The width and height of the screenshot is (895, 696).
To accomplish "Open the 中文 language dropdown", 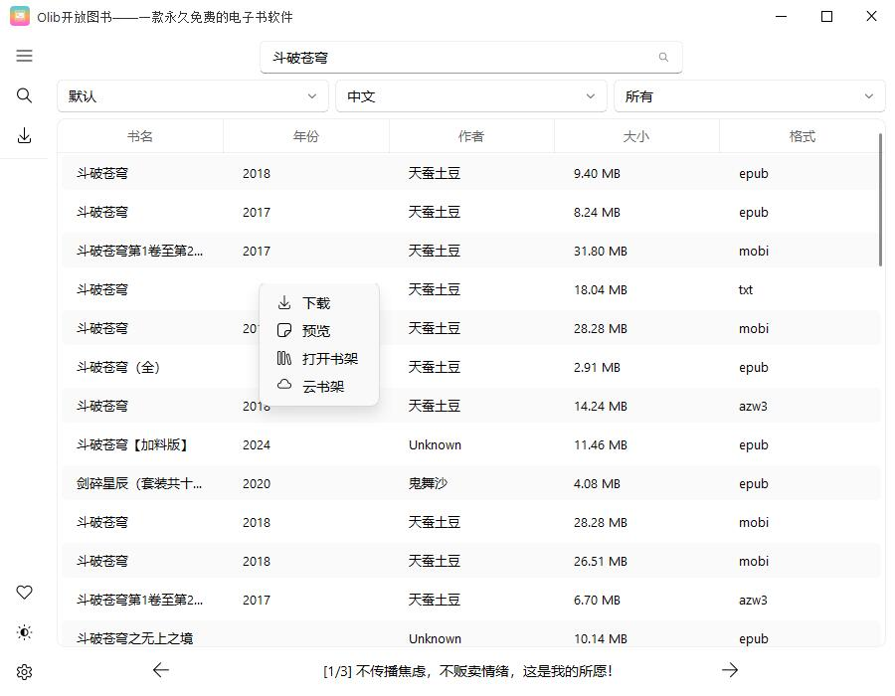I will pyautogui.click(x=470, y=96).
